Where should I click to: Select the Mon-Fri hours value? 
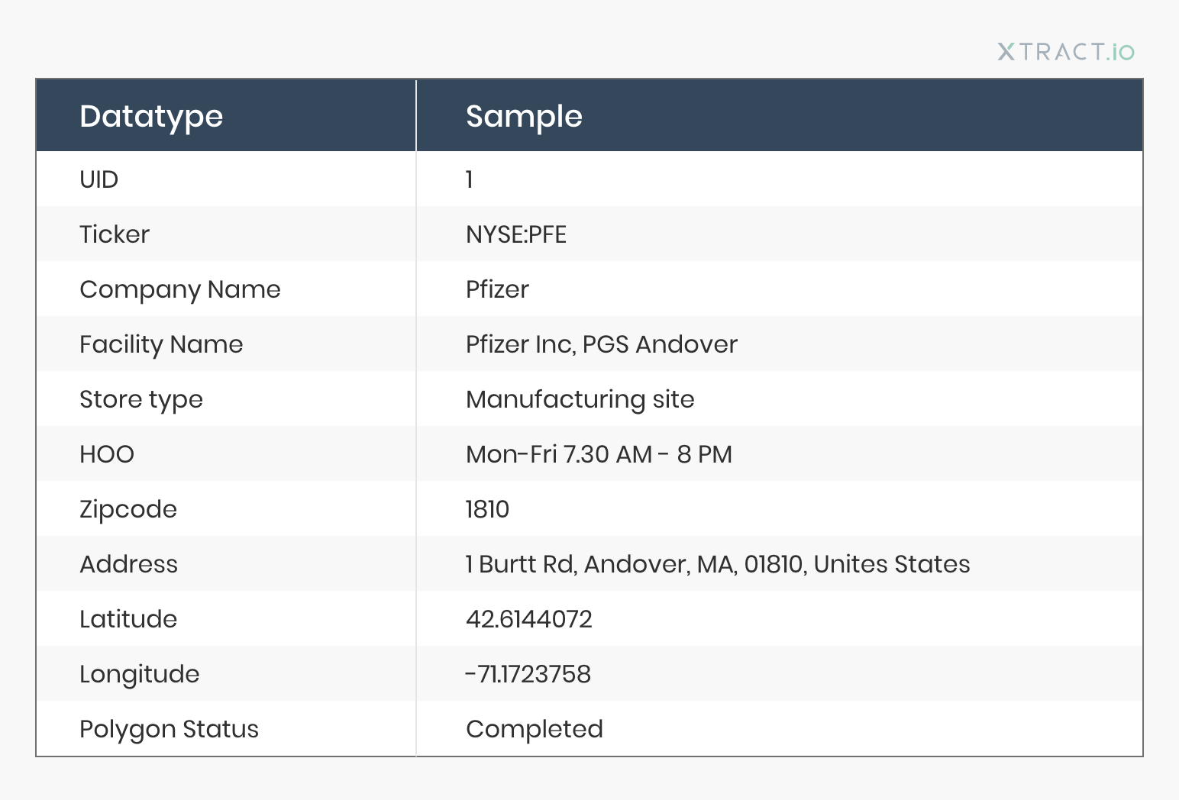coord(599,454)
